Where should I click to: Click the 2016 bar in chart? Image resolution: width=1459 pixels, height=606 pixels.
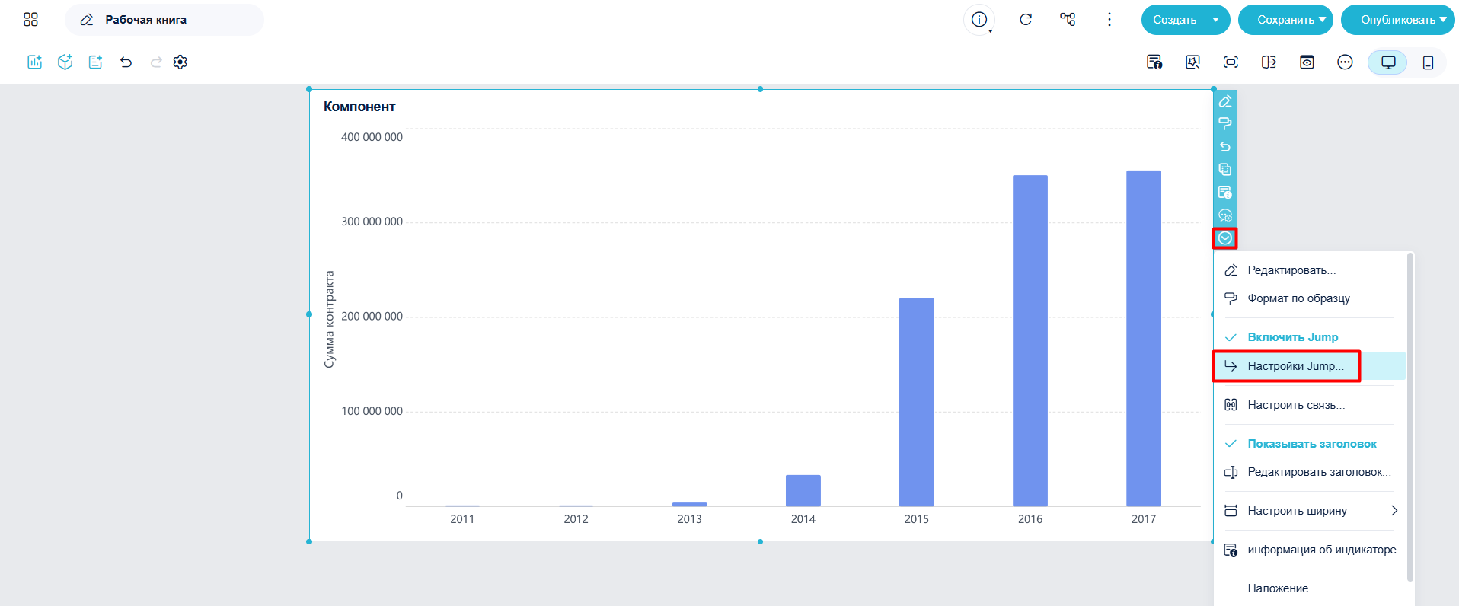pyautogui.click(x=1030, y=340)
